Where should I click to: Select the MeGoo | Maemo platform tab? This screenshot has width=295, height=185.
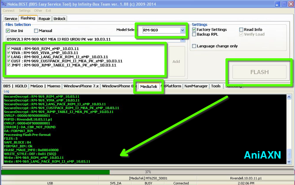tap(45, 86)
